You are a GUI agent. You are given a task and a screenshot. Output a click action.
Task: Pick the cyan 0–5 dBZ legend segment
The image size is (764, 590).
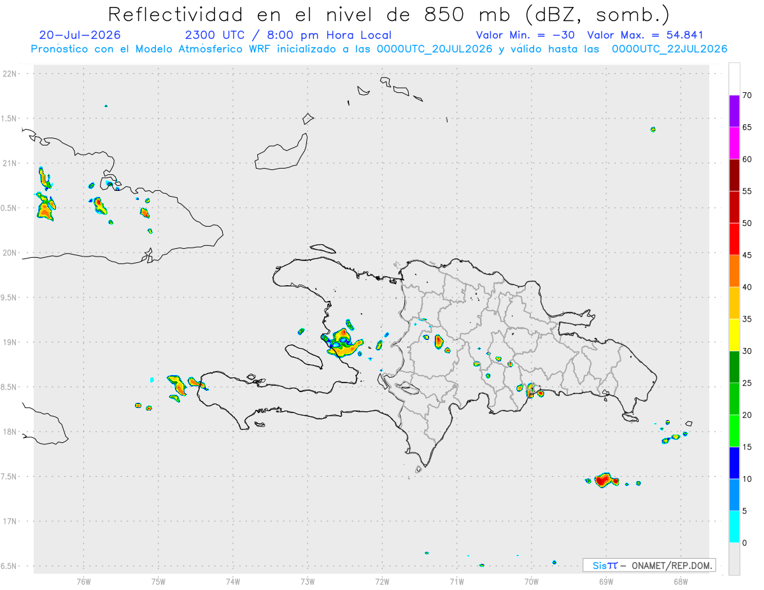(734, 527)
